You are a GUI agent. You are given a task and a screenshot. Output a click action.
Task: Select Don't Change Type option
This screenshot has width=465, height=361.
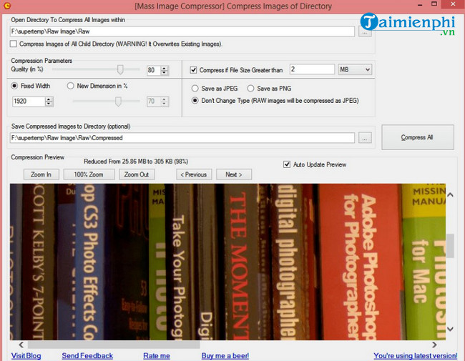point(195,101)
